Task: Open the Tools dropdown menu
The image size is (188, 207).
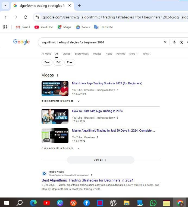Action: coord(147,54)
